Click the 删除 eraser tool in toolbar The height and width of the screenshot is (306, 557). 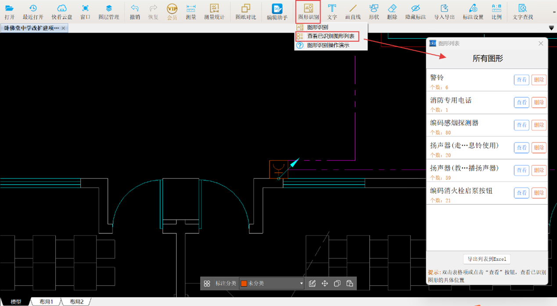pos(392,12)
